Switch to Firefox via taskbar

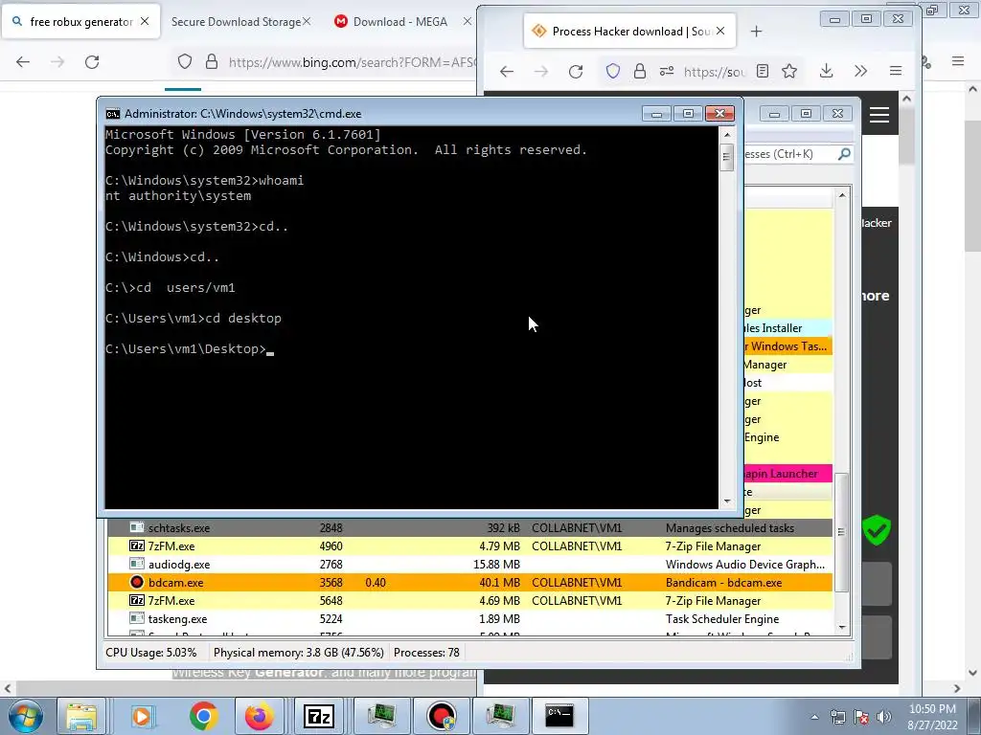(259, 716)
